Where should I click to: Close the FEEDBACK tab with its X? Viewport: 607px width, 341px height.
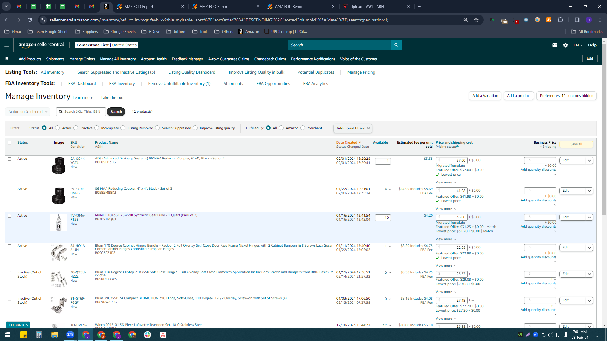point(27,325)
